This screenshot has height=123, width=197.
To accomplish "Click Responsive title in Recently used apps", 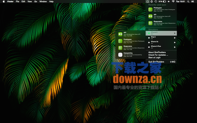I will (x=158, y=21).
